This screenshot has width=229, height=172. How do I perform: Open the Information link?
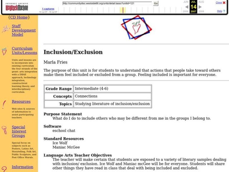23,167
